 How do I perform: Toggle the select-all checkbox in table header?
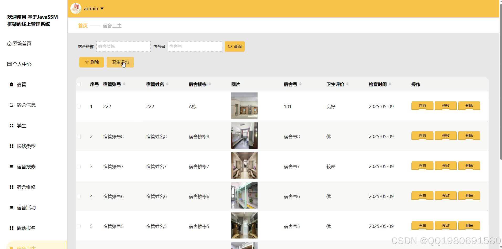(79, 84)
